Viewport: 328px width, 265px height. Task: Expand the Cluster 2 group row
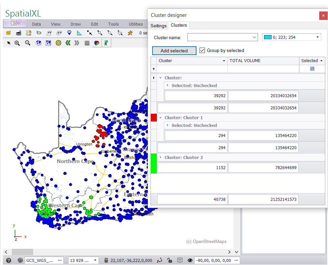[x=160, y=157]
